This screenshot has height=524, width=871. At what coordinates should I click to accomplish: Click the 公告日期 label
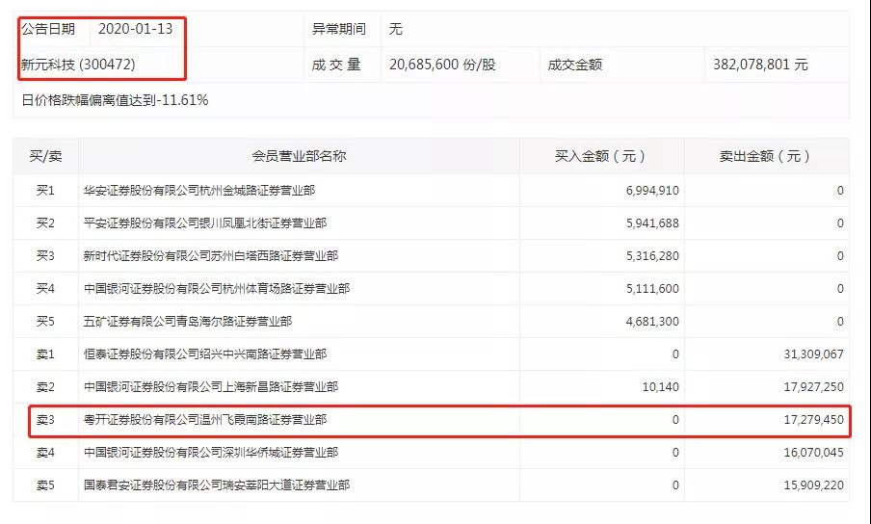coord(48,29)
